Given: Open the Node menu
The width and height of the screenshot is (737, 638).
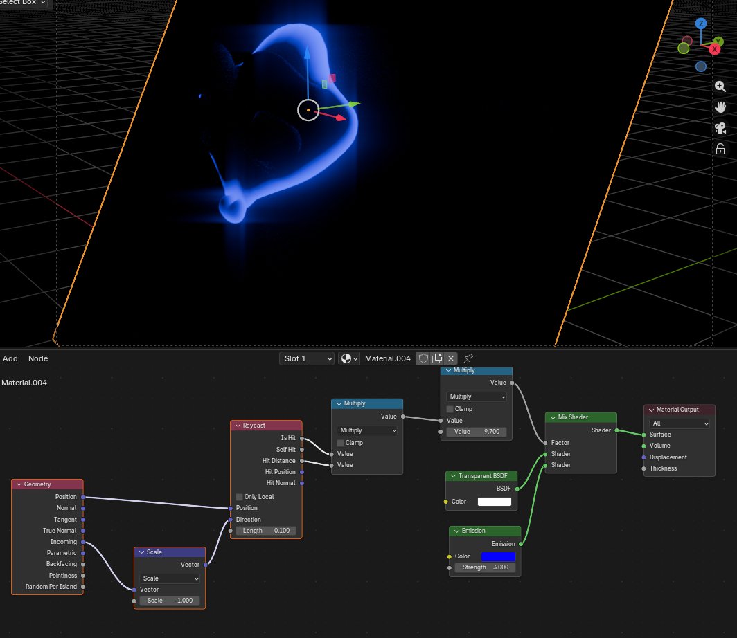Looking at the screenshot, I should pyautogui.click(x=38, y=358).
